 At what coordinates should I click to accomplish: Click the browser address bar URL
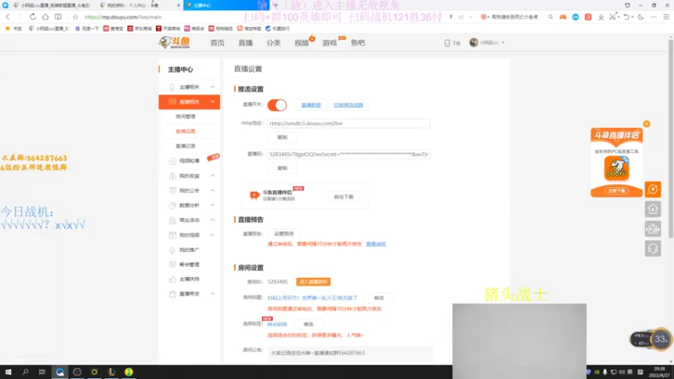tap(123, 17)
